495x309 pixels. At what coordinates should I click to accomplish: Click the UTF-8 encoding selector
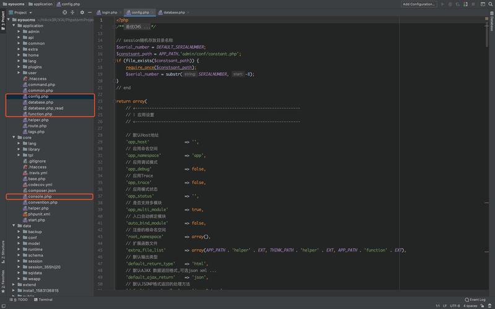(x=455, y=305)
